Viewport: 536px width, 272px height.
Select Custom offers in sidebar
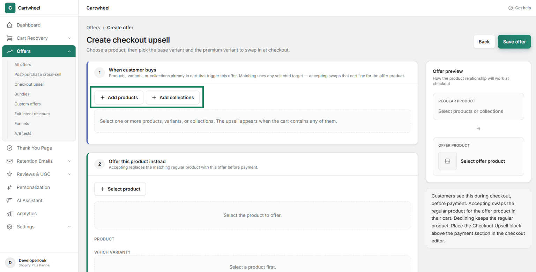coord(28,104)
